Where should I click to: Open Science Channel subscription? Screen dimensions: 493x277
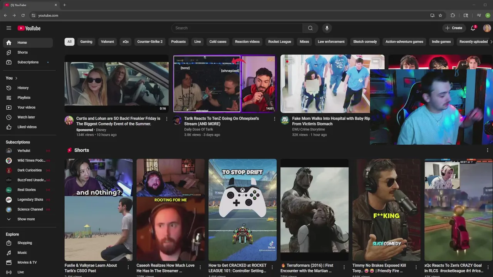pos(28,209)
